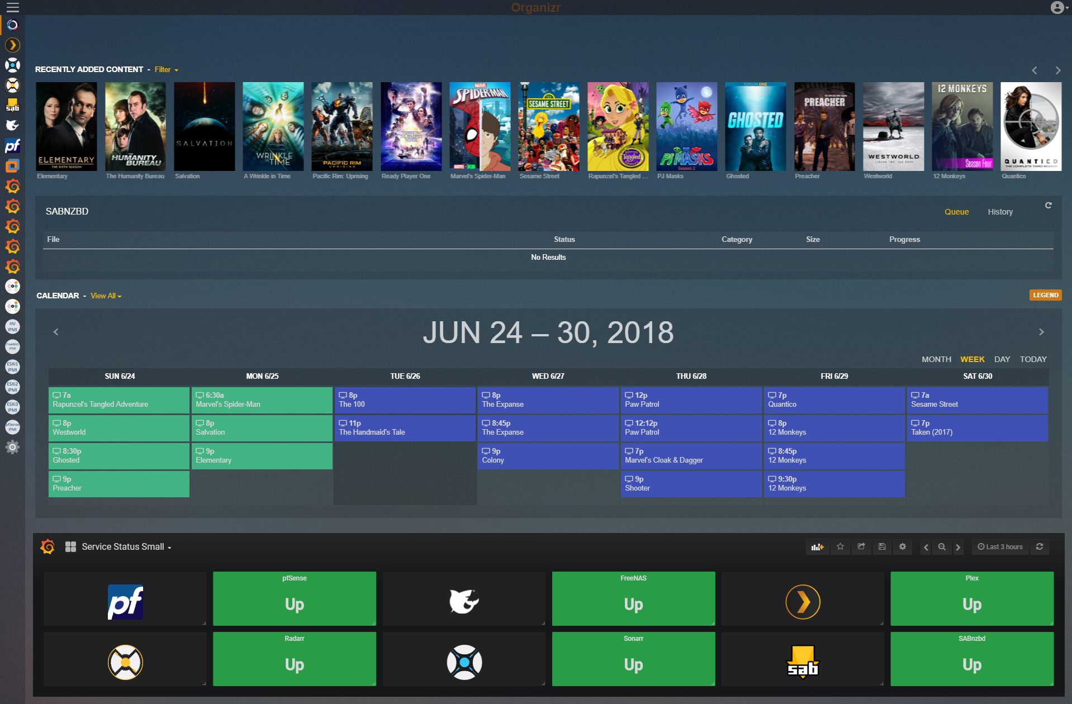Shift Grafana time range backward
The width and height of the screenshot is (1072, 704).
click(x=926, y=547)
